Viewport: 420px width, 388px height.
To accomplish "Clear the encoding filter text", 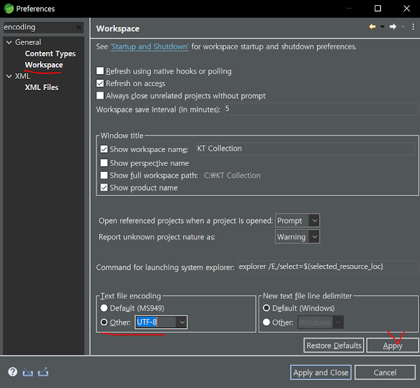I will coord(79,28).
